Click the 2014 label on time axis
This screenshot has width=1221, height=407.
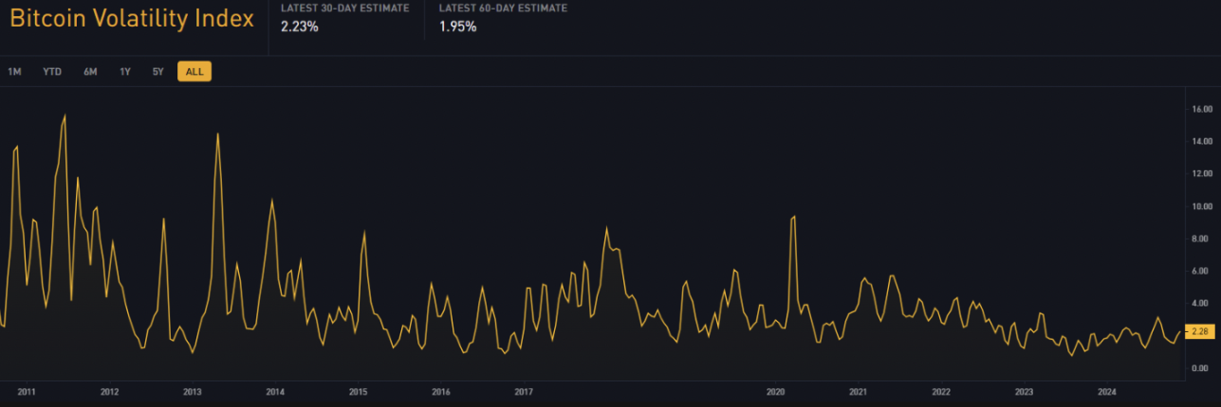pos(275,392)
